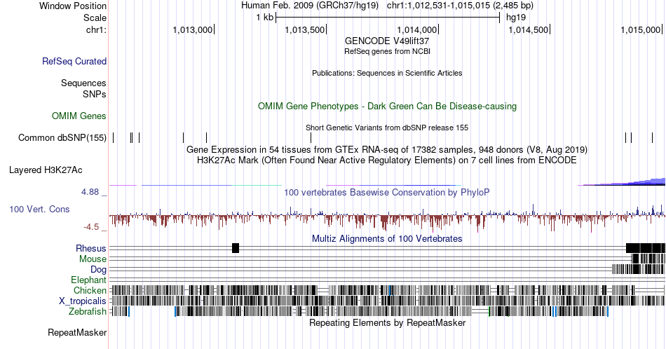Screen dimensions: 666x349
Task: Click the OMIM Genes track label
Action: (x=79, y=116)
